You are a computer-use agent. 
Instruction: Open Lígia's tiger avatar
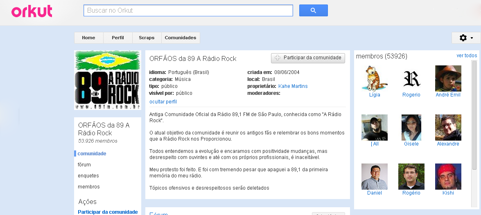(375, 78)
